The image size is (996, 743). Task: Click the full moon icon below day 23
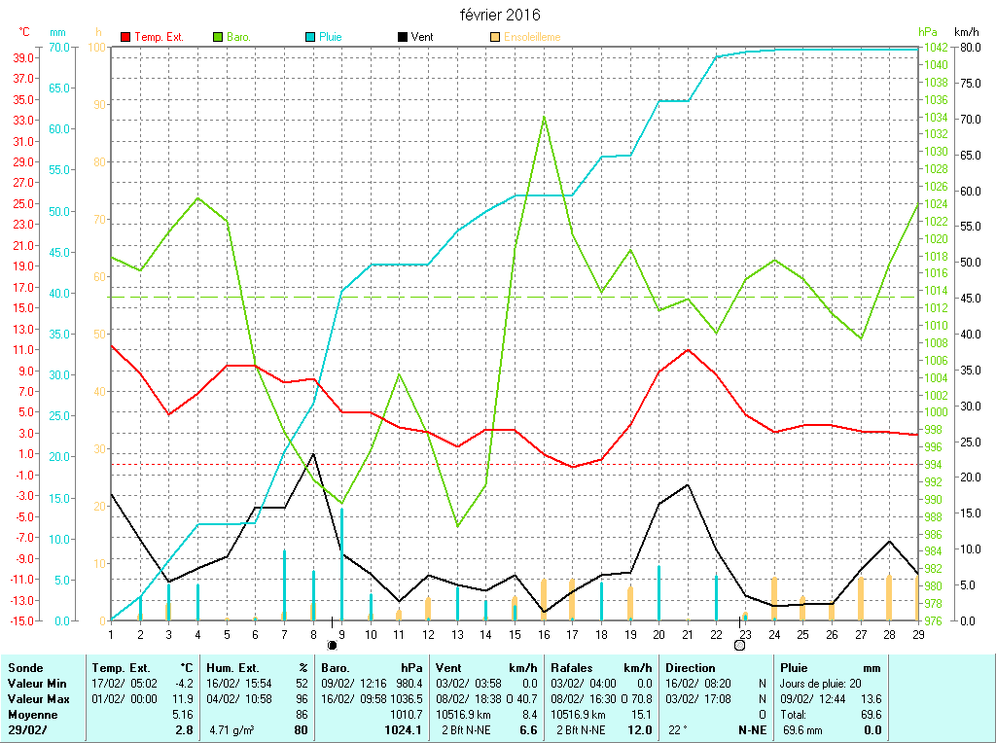tap(739, 644)
